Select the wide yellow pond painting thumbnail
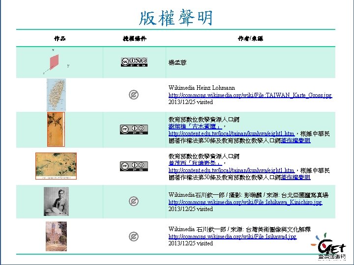Image resolution: width=354 pixels, height=265 pixels. click(x=56, y=166)
